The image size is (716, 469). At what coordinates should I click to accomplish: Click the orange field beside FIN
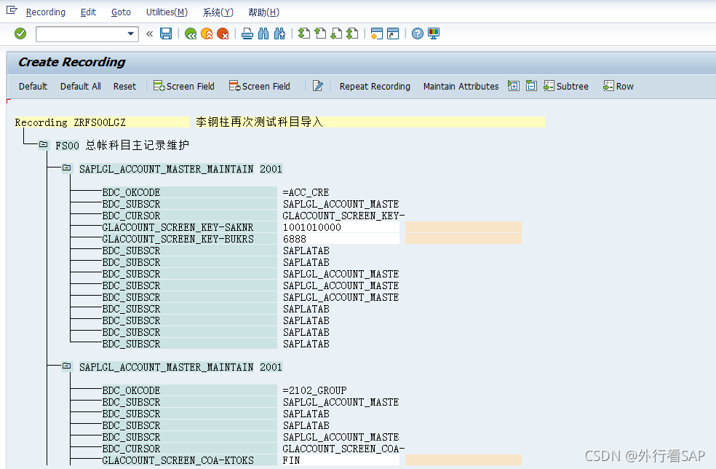[463, 460]
